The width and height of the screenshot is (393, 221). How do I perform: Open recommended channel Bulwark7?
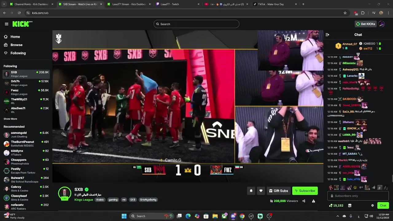(x=26, y=180)
